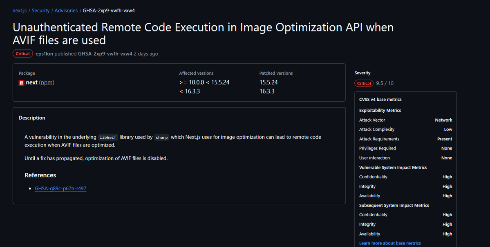Click the Attack Requirements Present value
Viewport: 490px width, 247px height.
445,139
